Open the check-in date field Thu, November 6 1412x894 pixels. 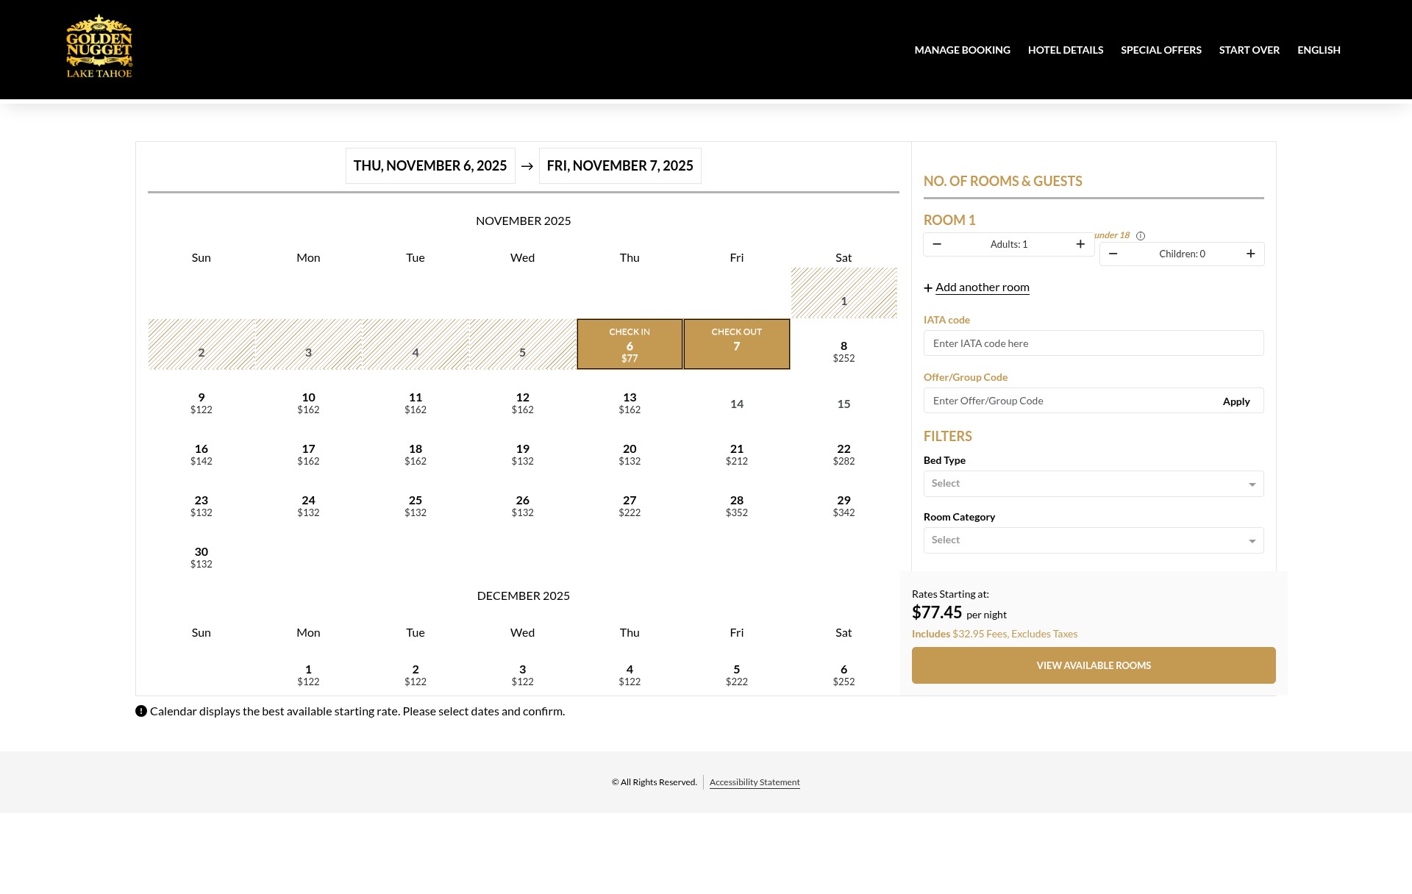click(430, 166)
